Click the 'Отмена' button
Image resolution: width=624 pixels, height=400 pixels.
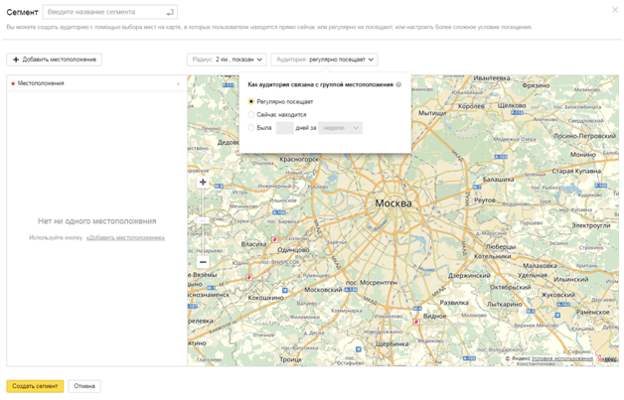click(x=84, y=386)
